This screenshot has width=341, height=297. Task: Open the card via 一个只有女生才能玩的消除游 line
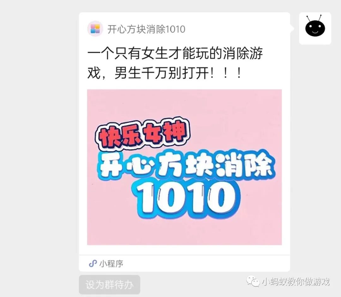(x=175, y=53)
